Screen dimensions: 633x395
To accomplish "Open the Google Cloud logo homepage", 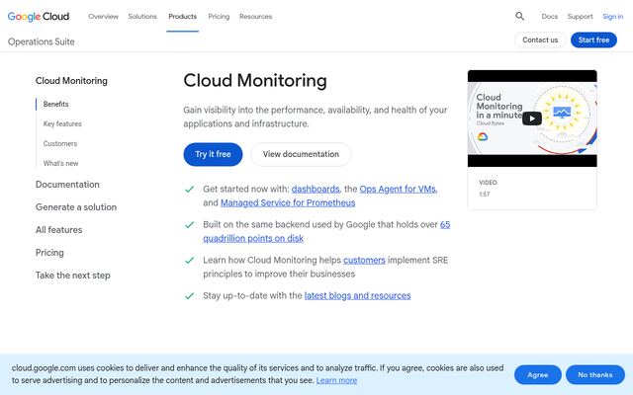I will point(39,17).
